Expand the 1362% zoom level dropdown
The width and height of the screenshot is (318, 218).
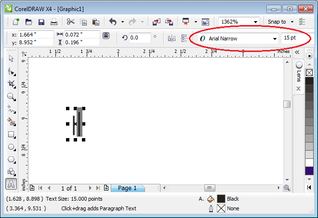(x=255, y=22)
